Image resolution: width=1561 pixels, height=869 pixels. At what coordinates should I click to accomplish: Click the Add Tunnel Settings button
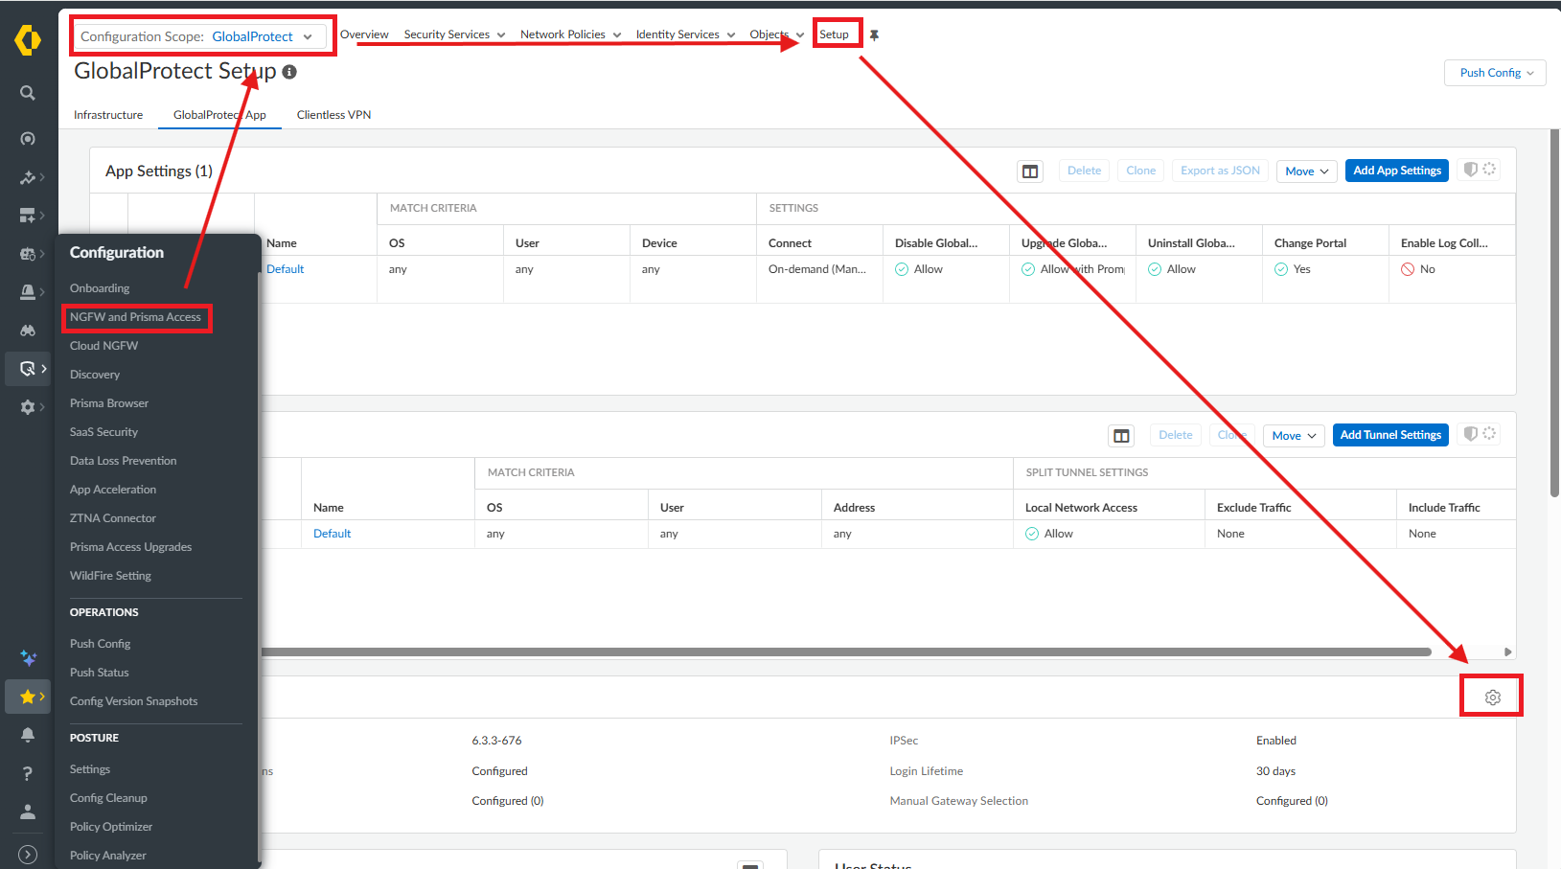tap(1390, 435)
